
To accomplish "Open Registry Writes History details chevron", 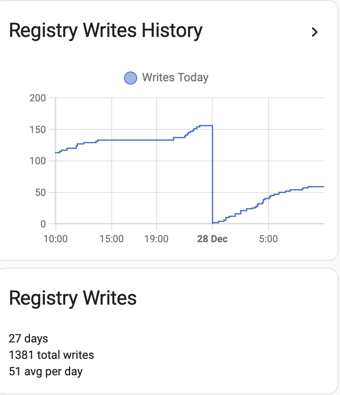I will [x=315, y=32].
